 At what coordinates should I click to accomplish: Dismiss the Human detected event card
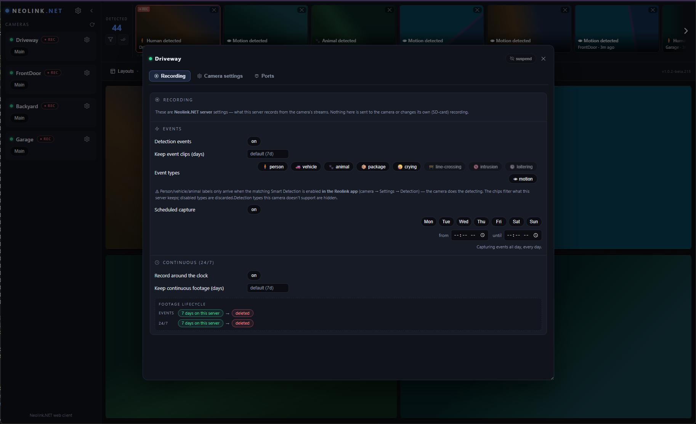click(214, 10)
